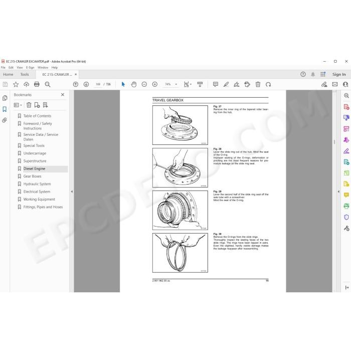Open the View menu

tap(20, 67)
